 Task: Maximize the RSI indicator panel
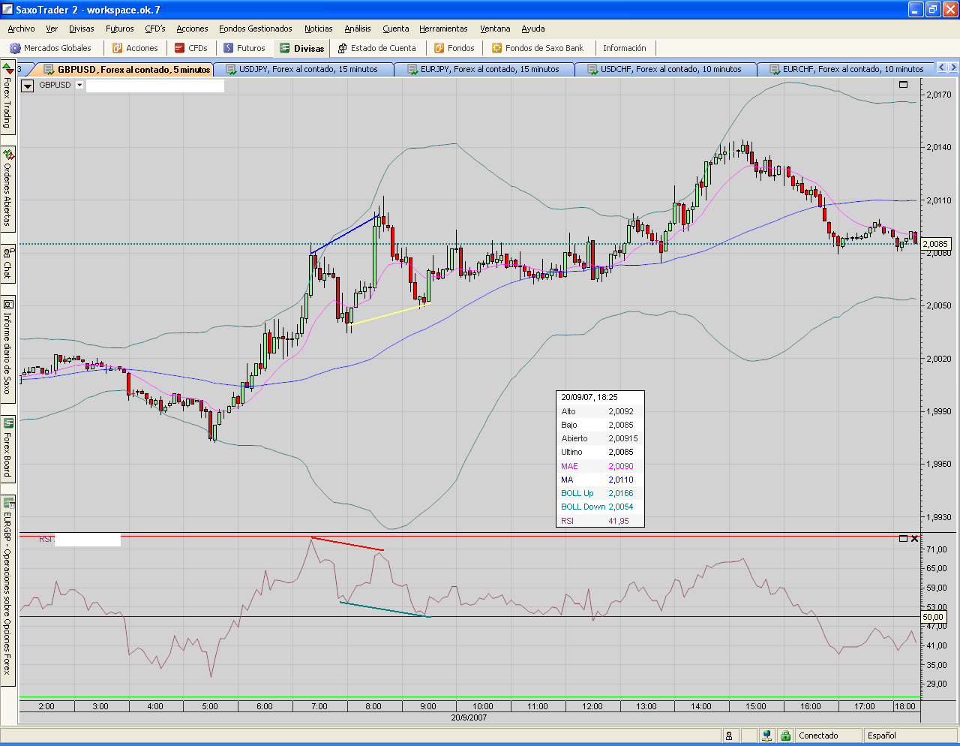(903, 538)
